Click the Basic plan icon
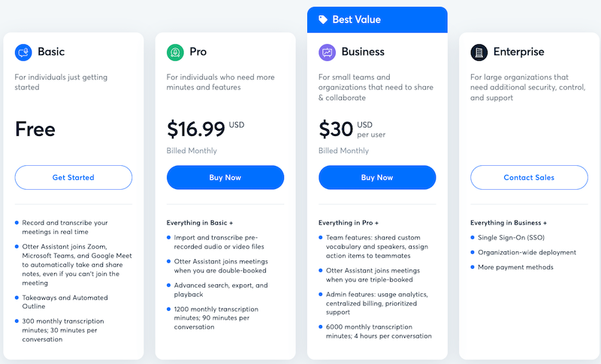This screenshot has height=364, width=601. click(x=23, y=53)
